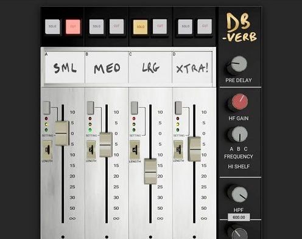
Task: Click the red HF GAIN knob
Action: pyautogui.click(x=238, y=103)
